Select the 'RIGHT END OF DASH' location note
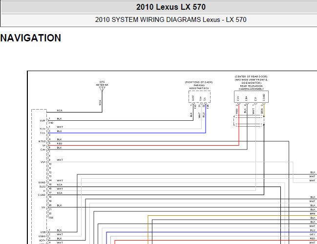This screenshot has width=317, height=244. (199, 82)
